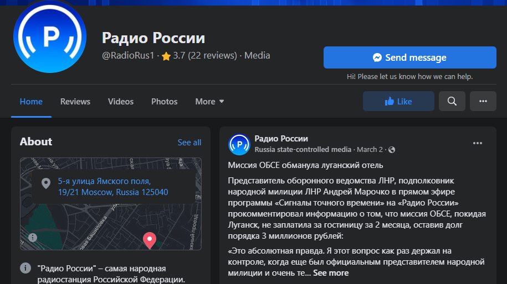Screen dimensions: 507x284
Task: Click the globe public-audience icon
Action: coord(392,150)
